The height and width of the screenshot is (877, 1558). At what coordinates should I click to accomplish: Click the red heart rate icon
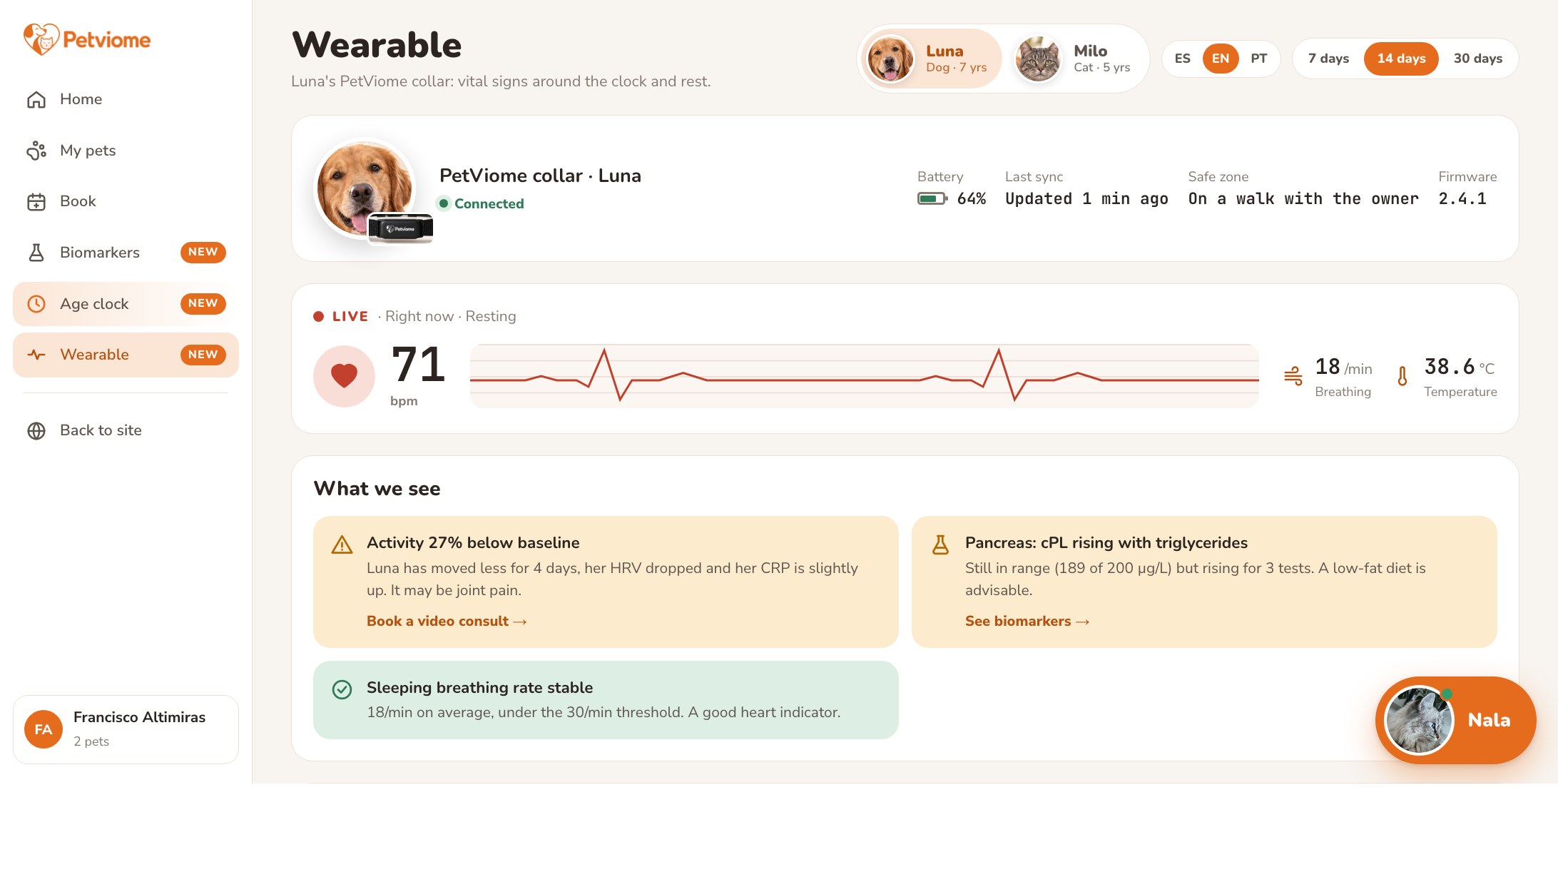coord(344,376)
